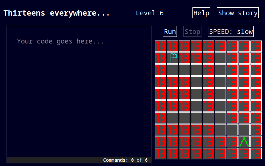This screenshot has width=265, height=166.
Task: Click the green arrow player icon
Action: click(244, 142)
